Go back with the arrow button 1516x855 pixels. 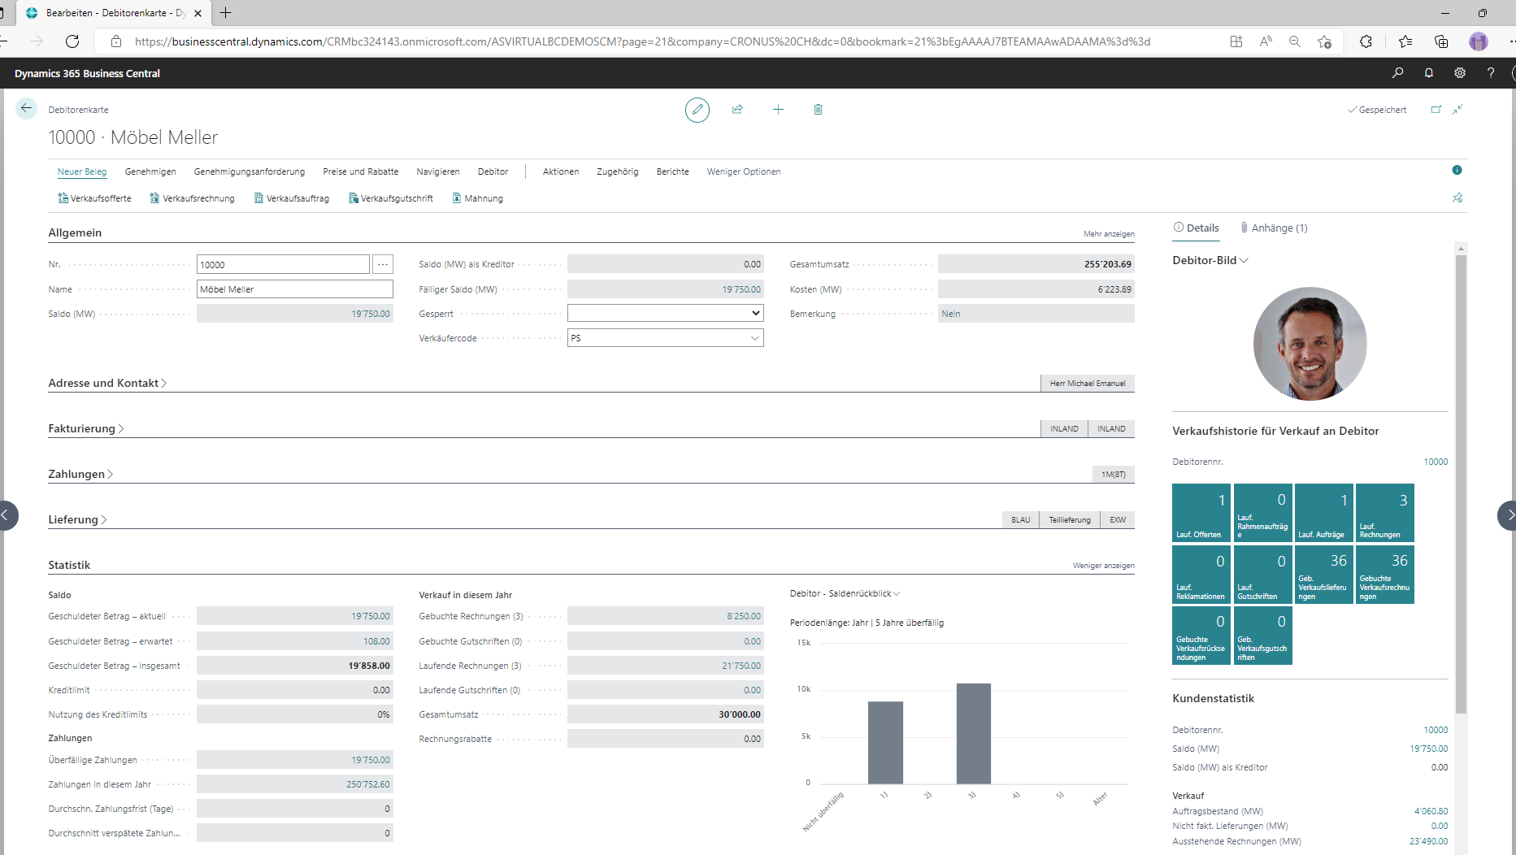26,108
